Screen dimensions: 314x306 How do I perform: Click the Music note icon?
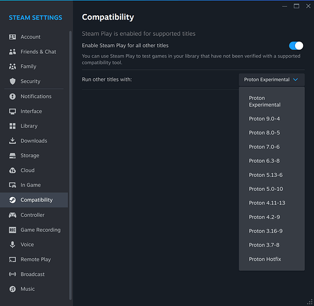(x=12, y=289)
